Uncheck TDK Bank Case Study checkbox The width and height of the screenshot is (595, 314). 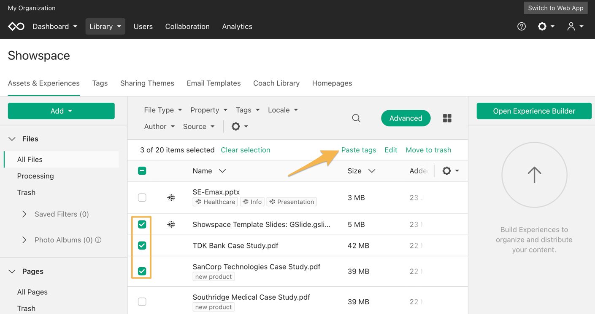tap(142, 245)
